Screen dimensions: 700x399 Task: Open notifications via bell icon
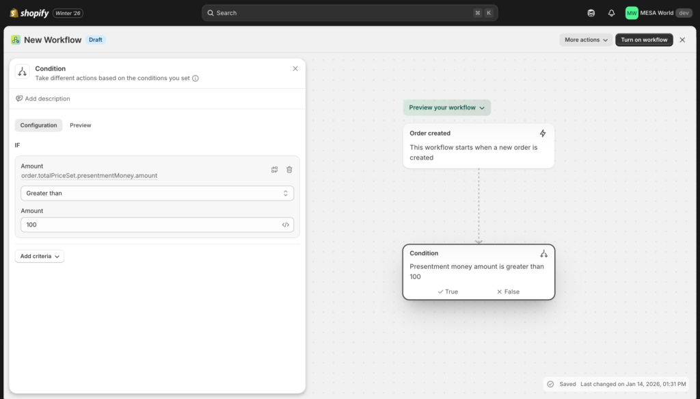611,12
